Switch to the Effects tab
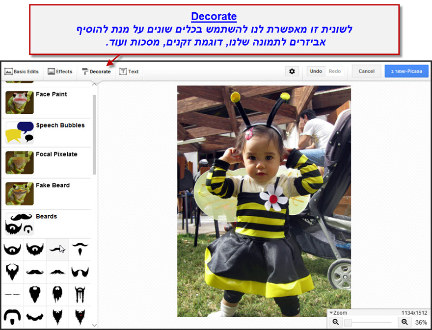The height and width of the screenshot is (330, 432). coord(60,71)
